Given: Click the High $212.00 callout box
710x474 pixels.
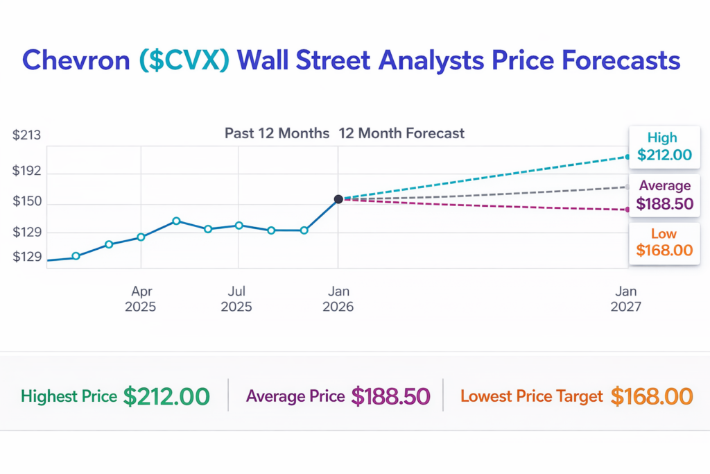Looking at the screenshot, I should (664, 146).
